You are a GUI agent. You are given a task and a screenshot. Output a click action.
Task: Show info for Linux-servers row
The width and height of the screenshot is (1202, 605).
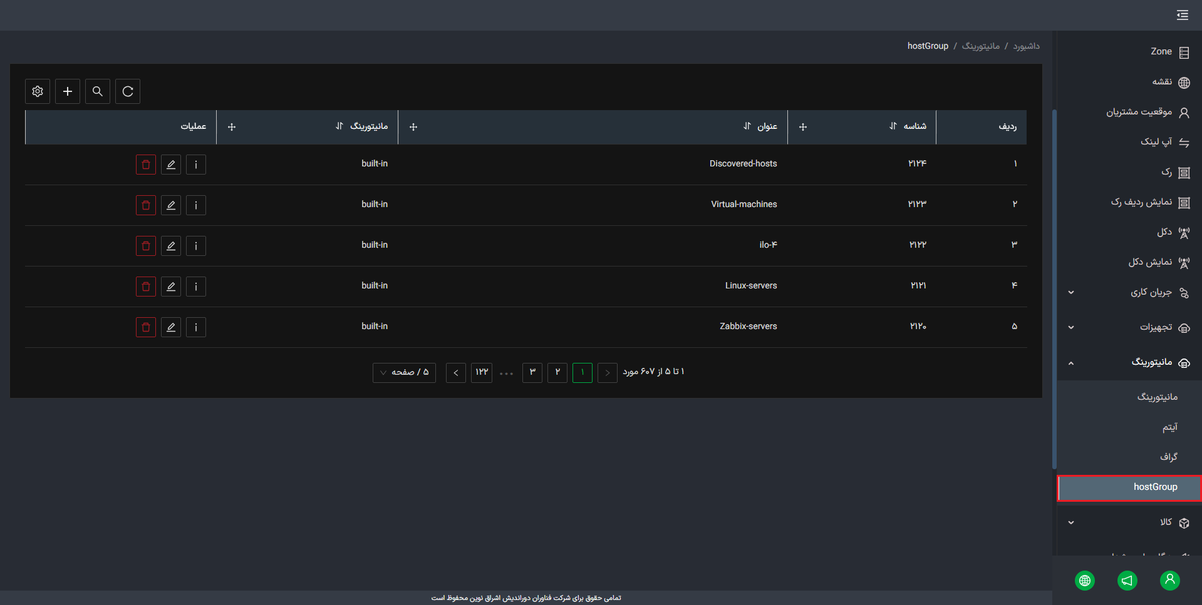click(x=196, y=287)
